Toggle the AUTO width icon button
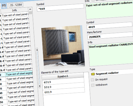Screen dimensions: 133x106 (4, 6)
